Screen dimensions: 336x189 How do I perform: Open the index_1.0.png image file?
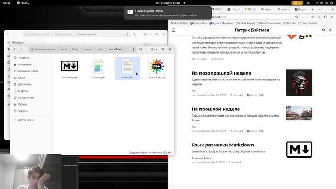click(x=156, y=69)
